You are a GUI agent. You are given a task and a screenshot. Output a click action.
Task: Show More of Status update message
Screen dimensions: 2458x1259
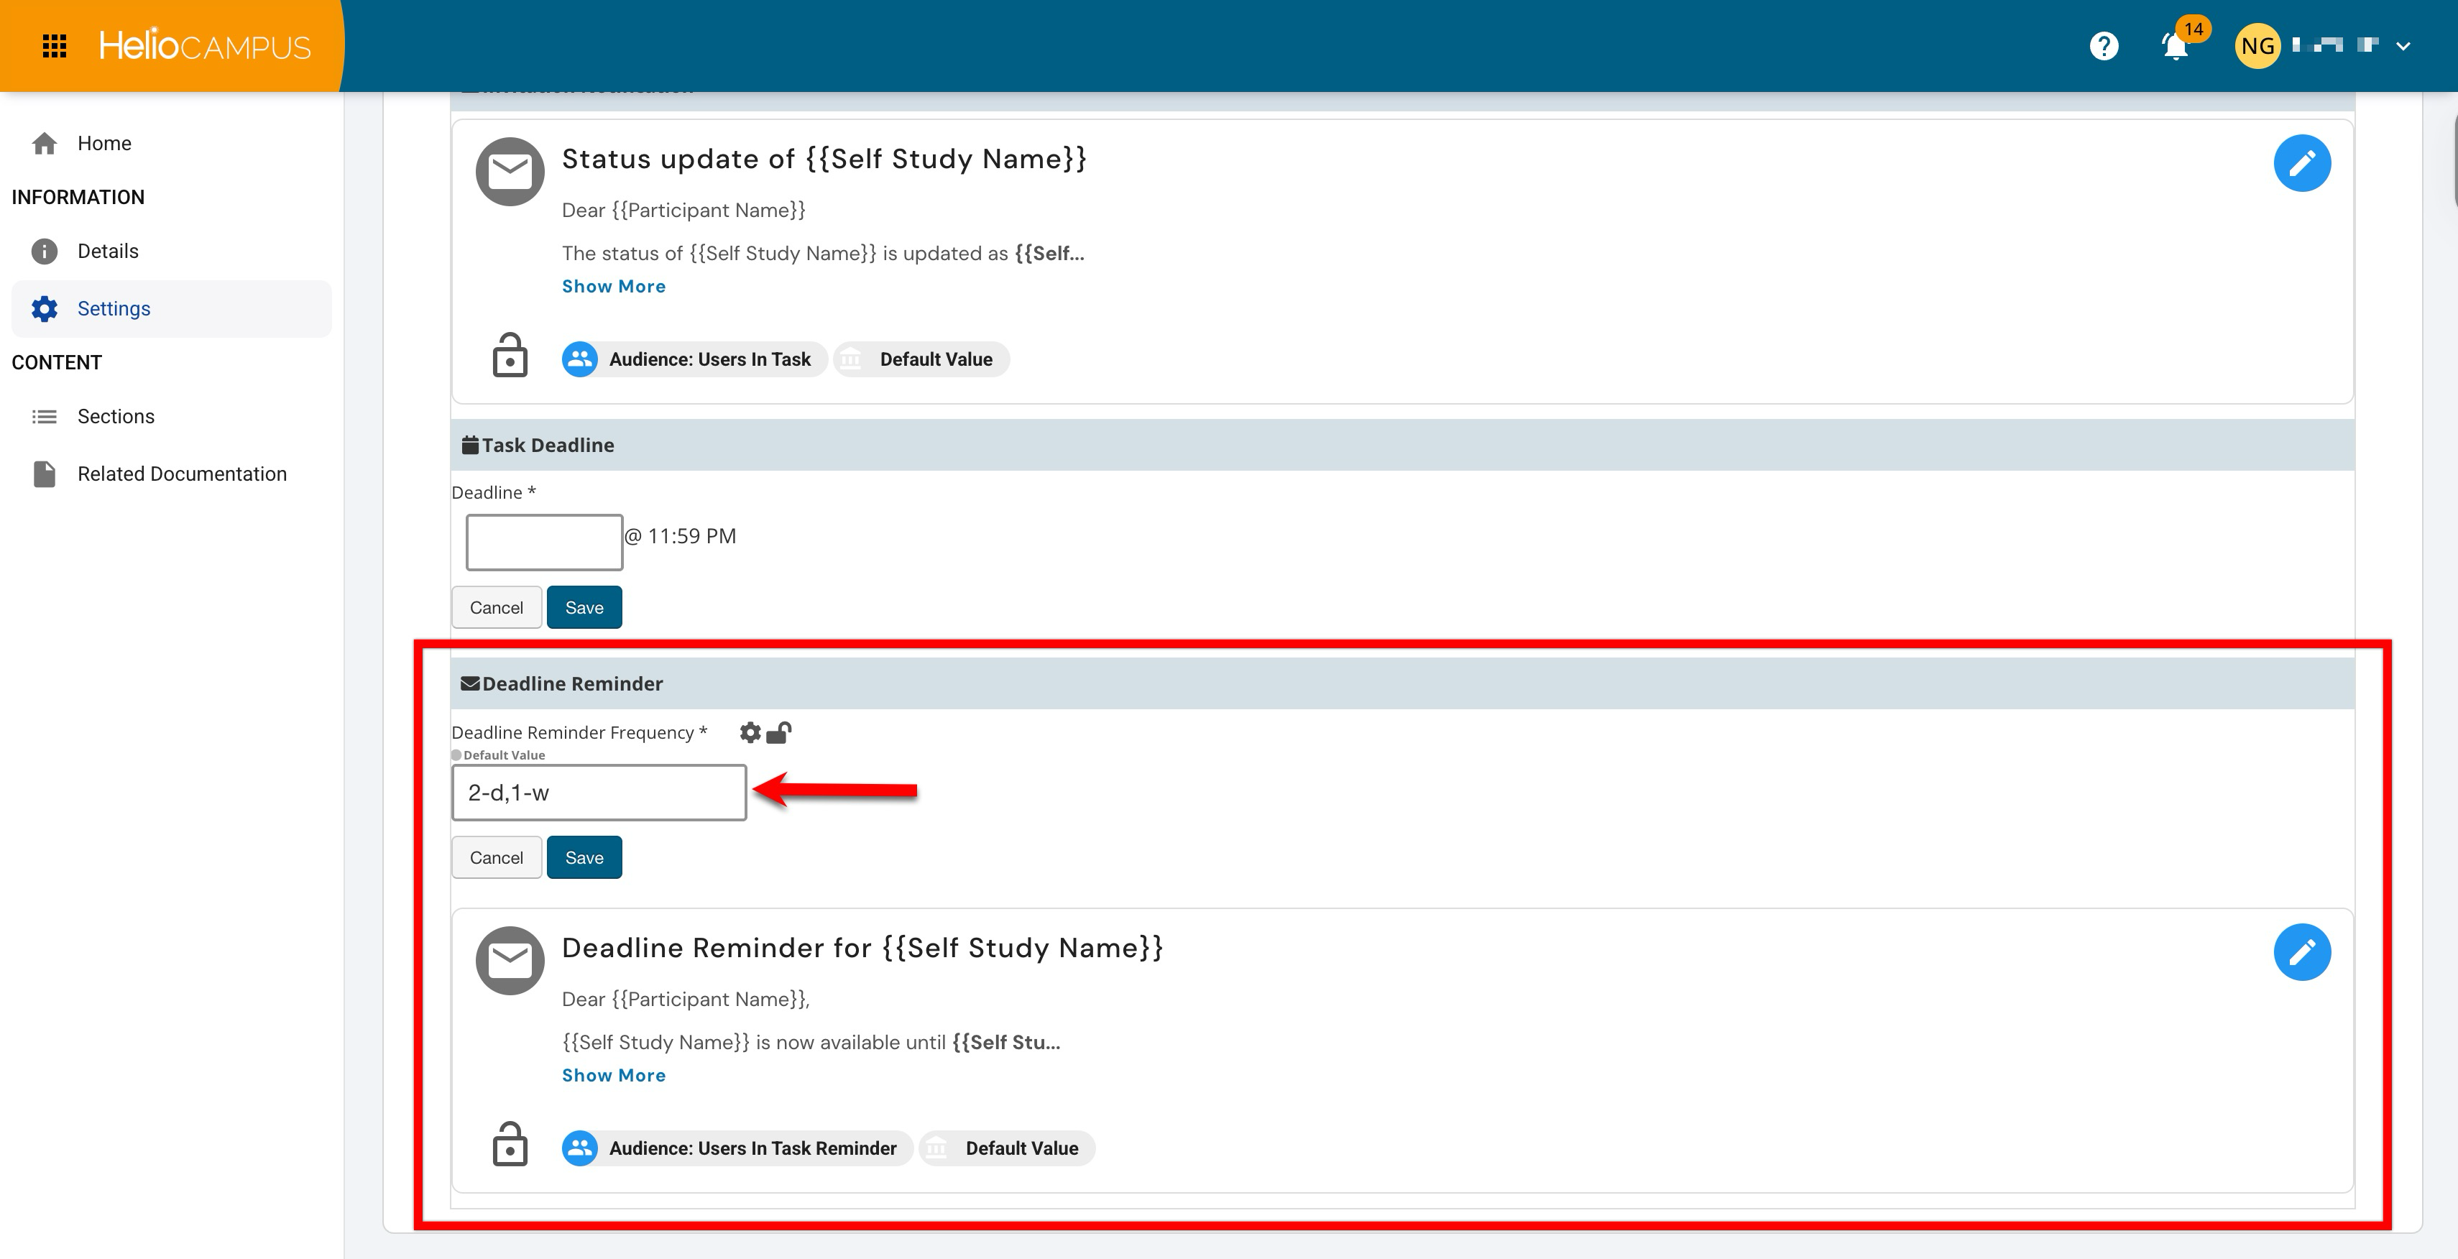pyautogui.click(x=614, y=286)
